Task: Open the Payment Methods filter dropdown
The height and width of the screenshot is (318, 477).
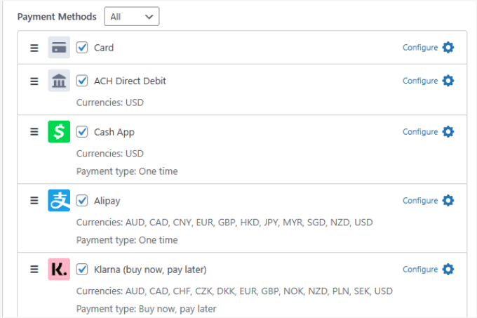Action: click(131, 16)
